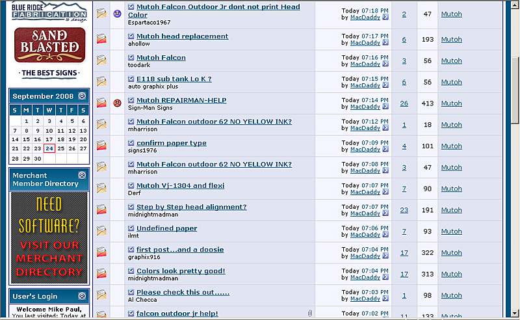
Task: Click the scrollbar down arrow
Action: (515, 313)
